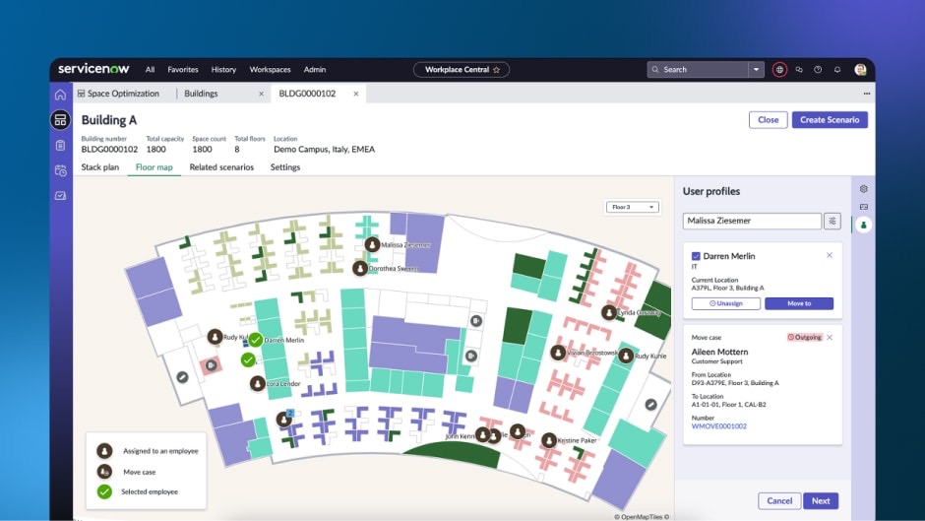Click the Close button
This screenshot has height=521, width=925.
768,120
